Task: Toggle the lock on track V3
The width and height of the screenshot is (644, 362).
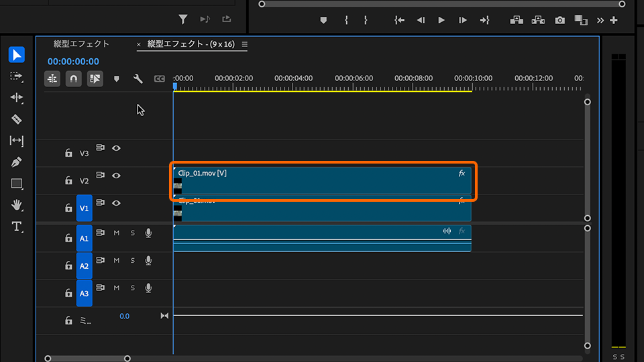Action: coord(68,154)
